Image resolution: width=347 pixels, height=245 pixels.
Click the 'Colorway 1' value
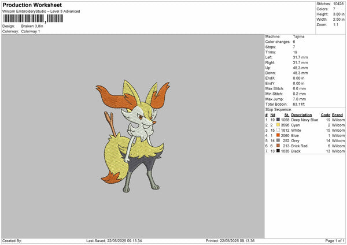(x=31, y=31)
